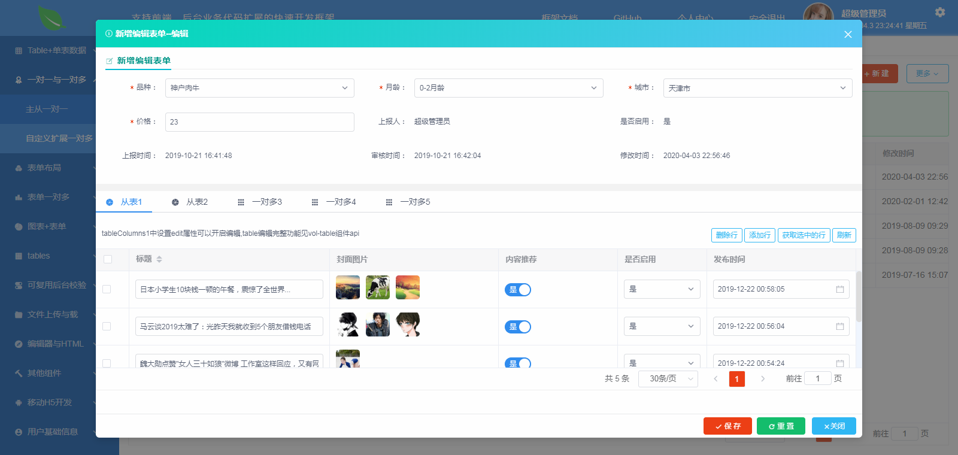The width and height of the screenshot is (958, 455).
Task: Click the edit icon beside 新增编辑表单
Action: click(x=110, y=61)
